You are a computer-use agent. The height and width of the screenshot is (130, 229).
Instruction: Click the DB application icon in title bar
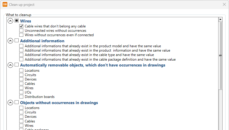[5, 4]
